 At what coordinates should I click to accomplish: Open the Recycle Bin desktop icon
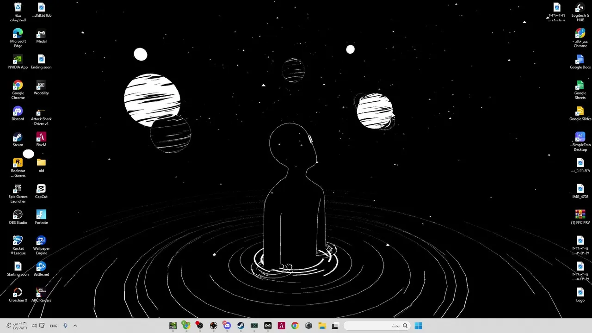(18, 12)
